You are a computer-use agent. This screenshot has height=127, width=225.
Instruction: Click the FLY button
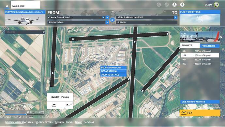(200, 113)
